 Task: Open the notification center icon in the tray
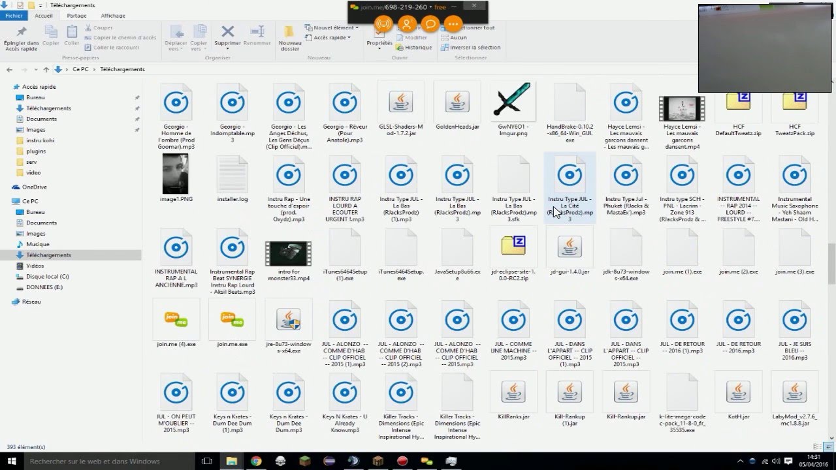pos(788,461)
